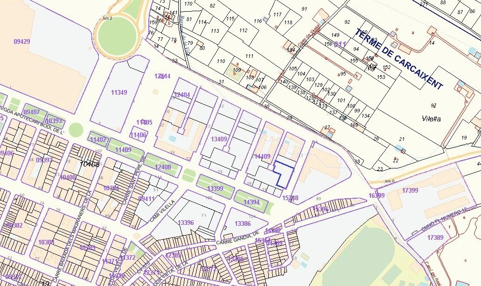Select rural parcel 117
Viewport: 481px width, 286px height.
(x=277, y=14)
